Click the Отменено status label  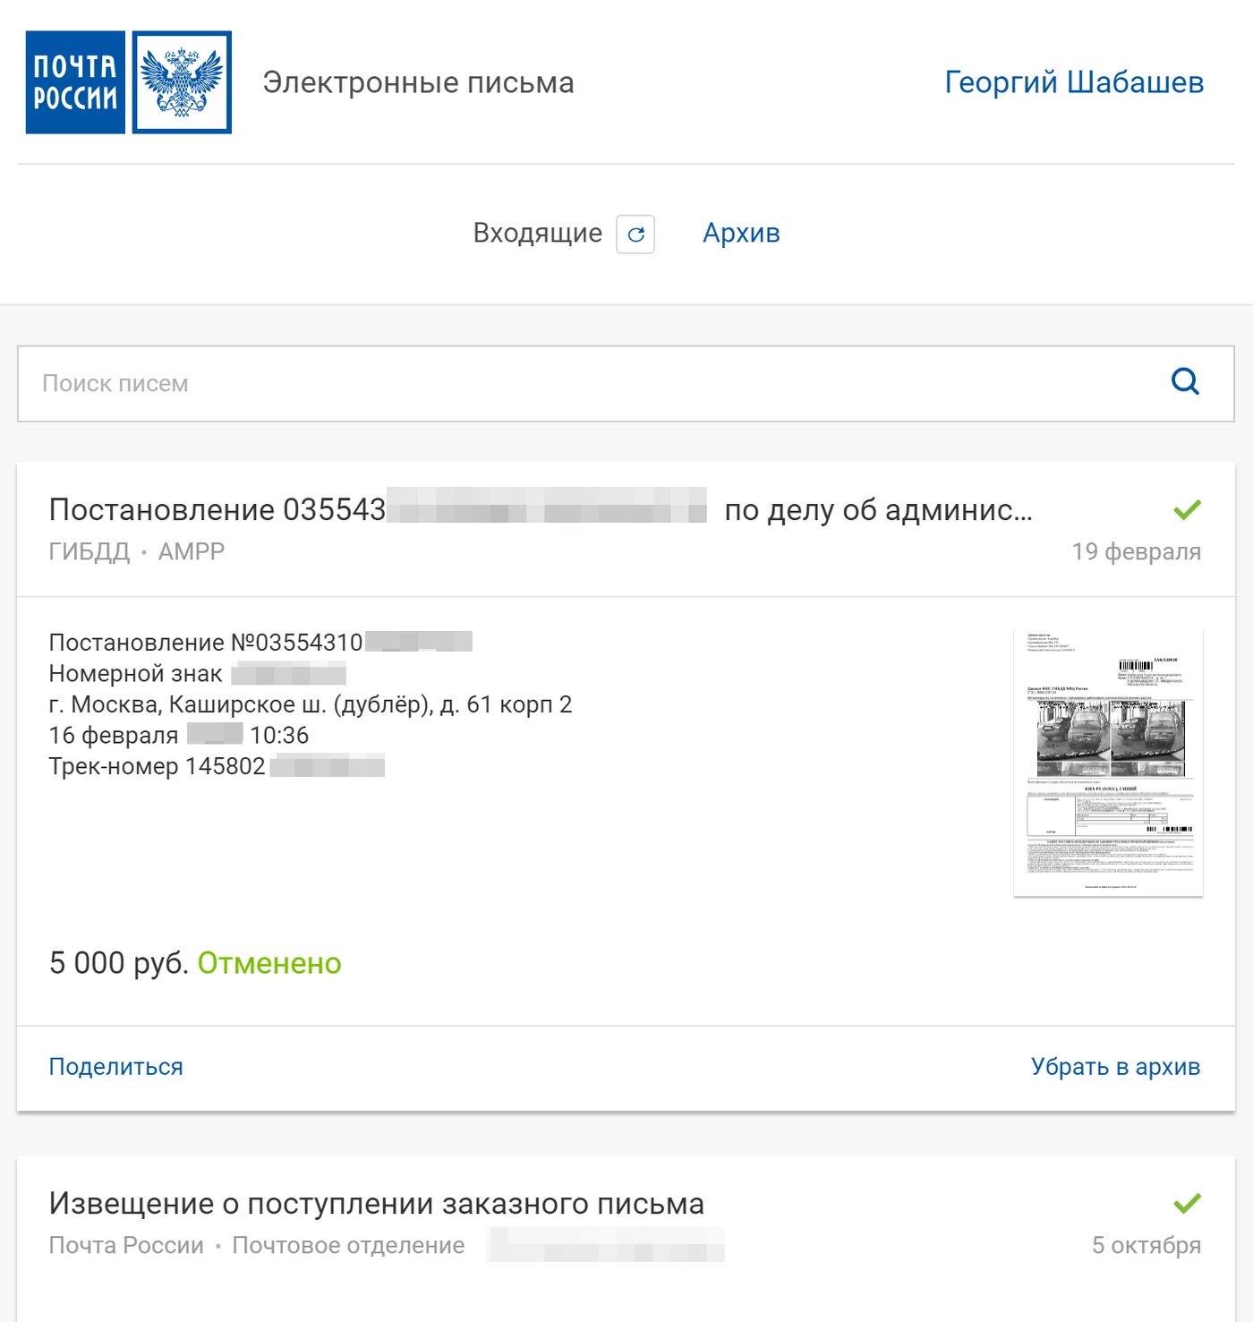pyautogui.click(x=268, y=964)
